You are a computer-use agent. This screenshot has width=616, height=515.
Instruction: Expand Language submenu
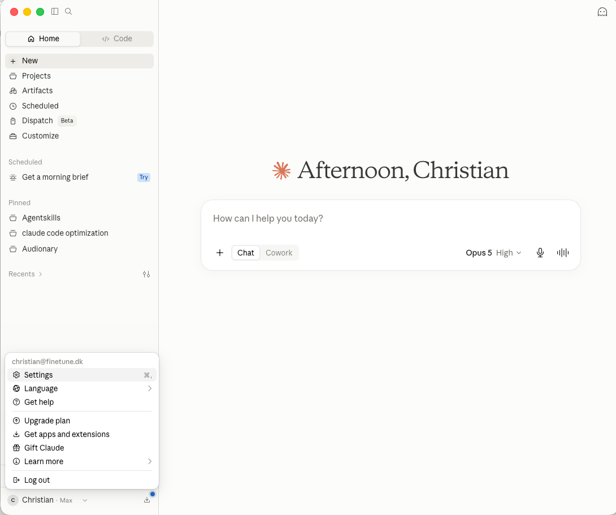82,388
